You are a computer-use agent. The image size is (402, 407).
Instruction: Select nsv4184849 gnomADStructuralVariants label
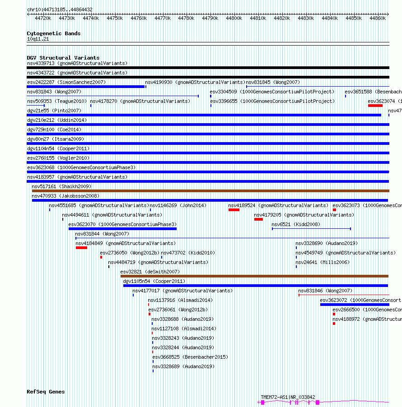pos(126,244)
